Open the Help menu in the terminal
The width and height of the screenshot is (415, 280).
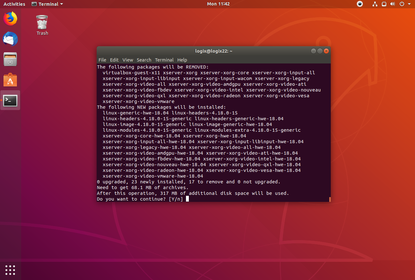182,60
